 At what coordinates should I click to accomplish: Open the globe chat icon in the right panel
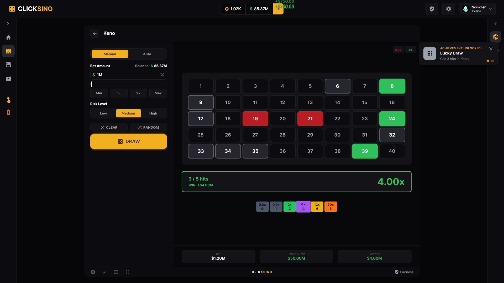496,37
